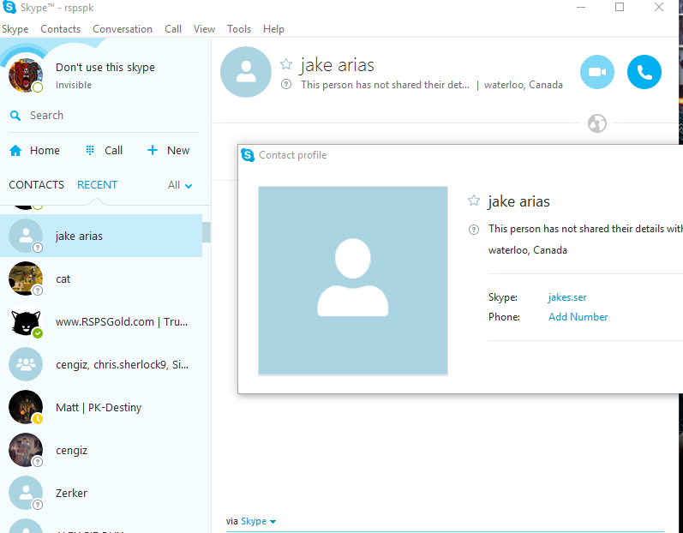Viewport: 683px width, 533px height.
Task: Select the cat conversation
Action: click(x=101, y=278)
